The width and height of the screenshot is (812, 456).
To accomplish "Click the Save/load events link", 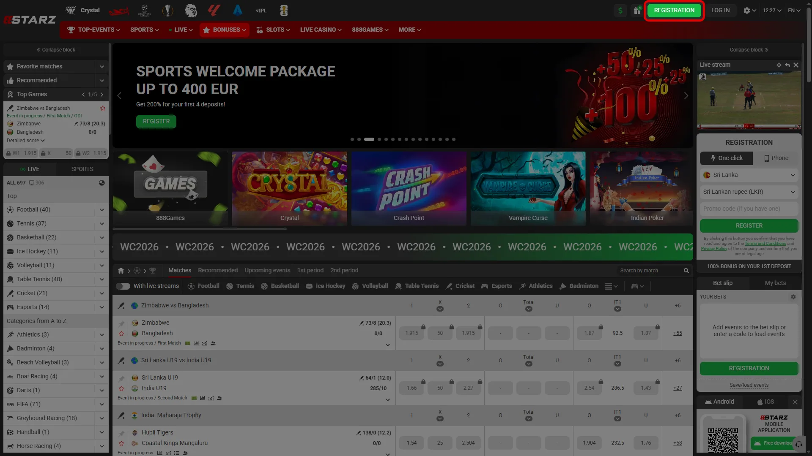I will click(x=749, y=385).
